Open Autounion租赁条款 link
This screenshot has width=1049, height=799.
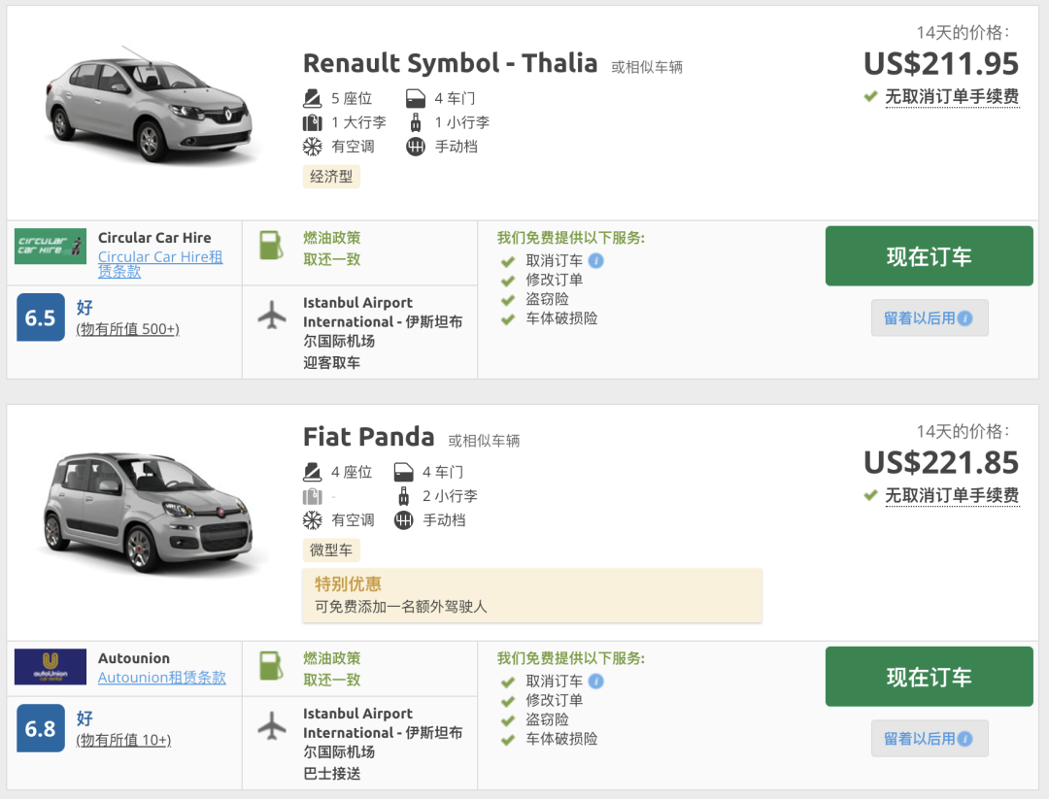[x=161, y=678]
